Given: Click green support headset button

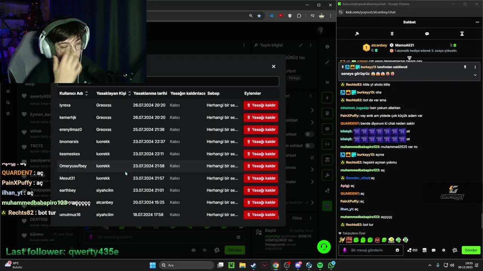Looking at the screenshot, I should (324, 247).
